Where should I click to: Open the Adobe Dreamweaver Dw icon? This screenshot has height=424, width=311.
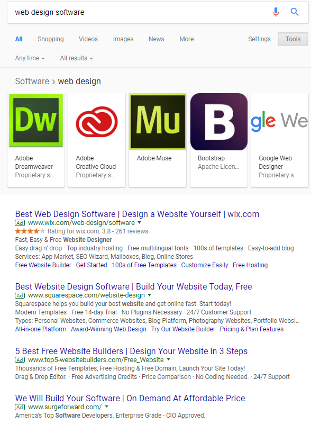[x=36, y=120]
